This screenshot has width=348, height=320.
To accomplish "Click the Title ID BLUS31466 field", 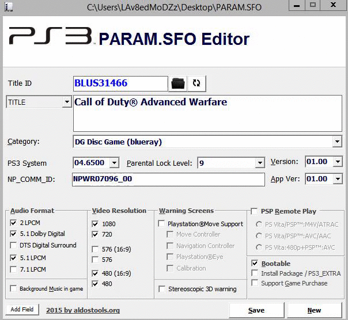I will (x=120, y=83).
